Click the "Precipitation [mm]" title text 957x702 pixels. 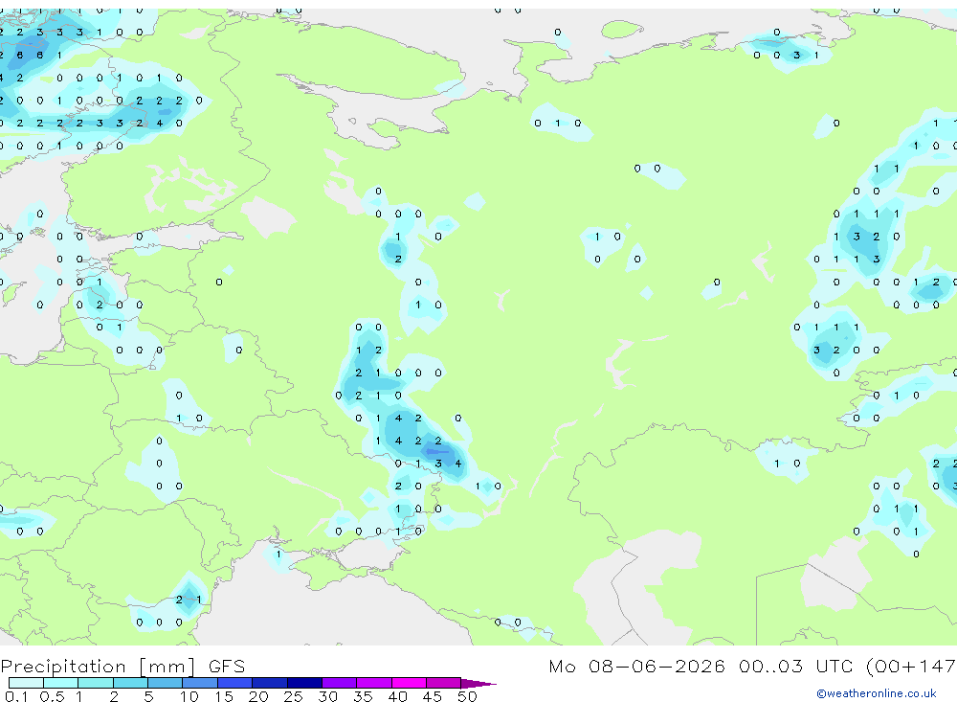[x=98, y=667]
